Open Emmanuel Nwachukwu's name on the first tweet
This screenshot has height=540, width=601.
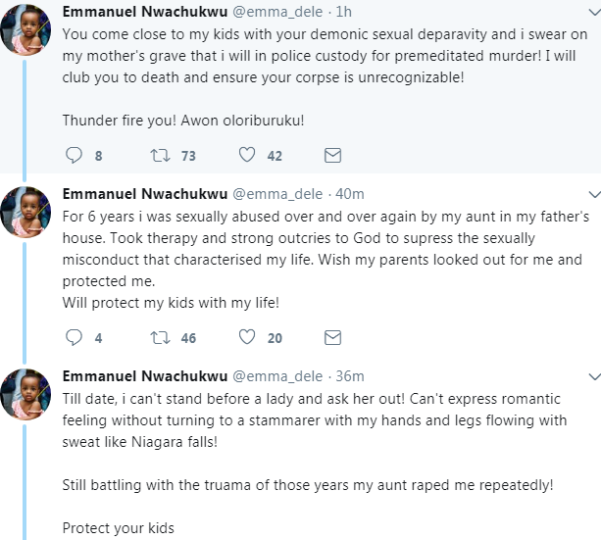pyautogui.click(x=145, y=12)
